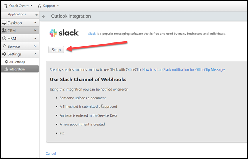248x159 pixels.
Task: Pin the Applications sidebar with the pushpin
Action: tap(37, 15)
